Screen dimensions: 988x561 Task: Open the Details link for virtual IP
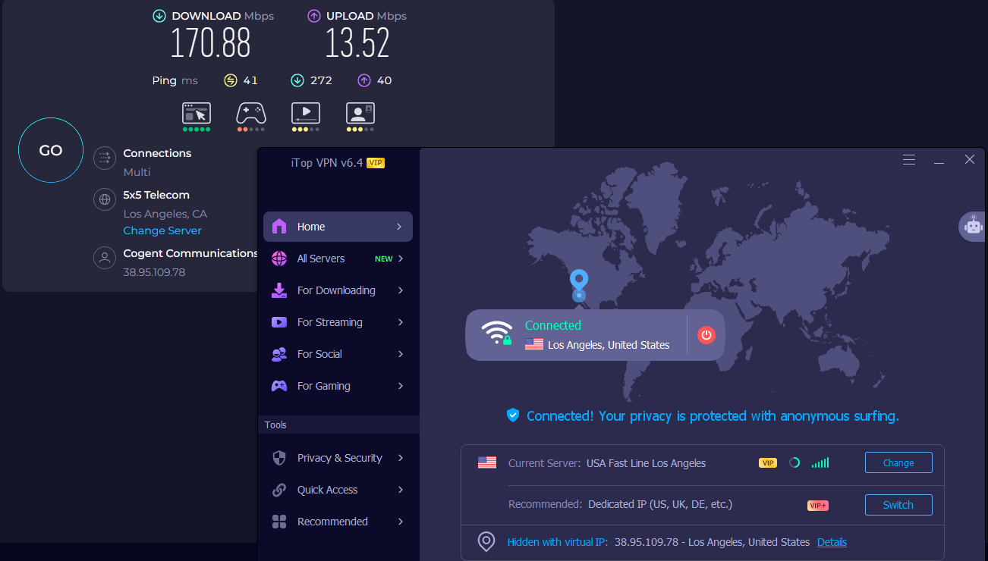[832, 542]
